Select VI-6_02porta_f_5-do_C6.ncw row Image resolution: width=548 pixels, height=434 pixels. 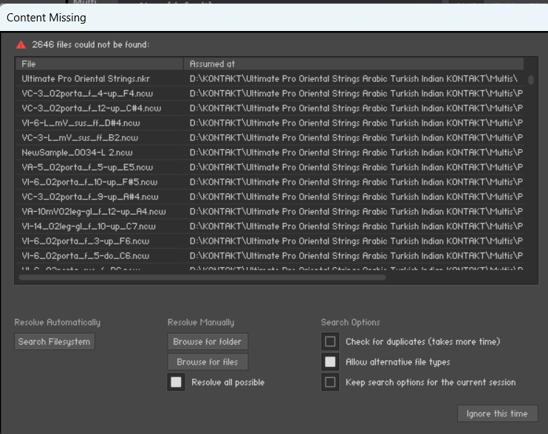pos(270,256)
